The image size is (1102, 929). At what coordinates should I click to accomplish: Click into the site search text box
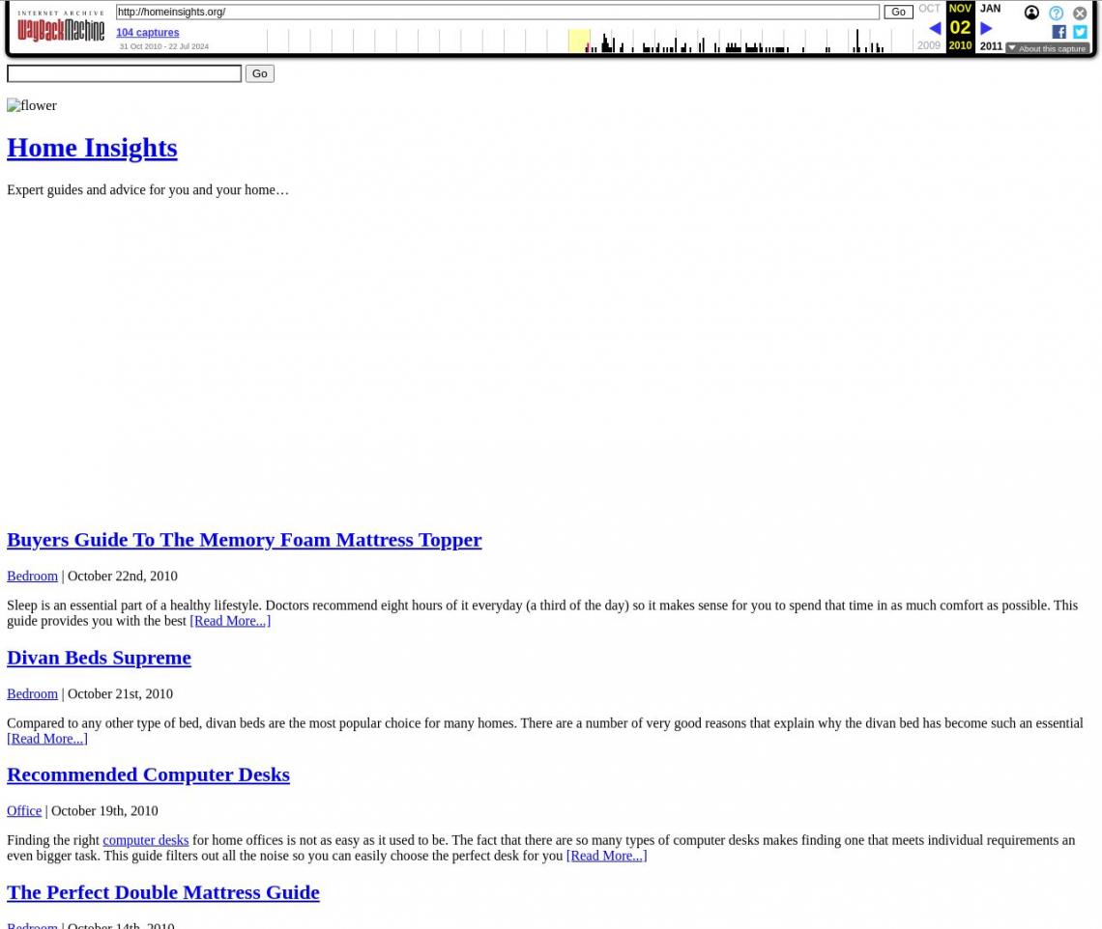[124, 73]
